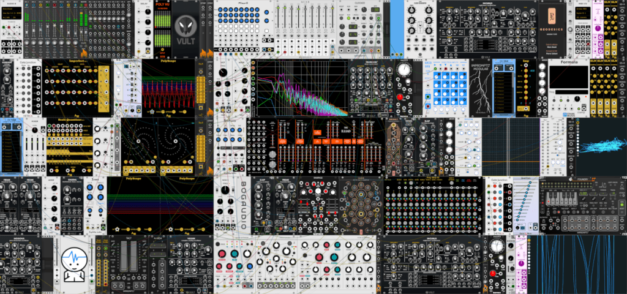
Task: Click the vertical BOGAUDIO logo panel
Action: click(230, 205)
